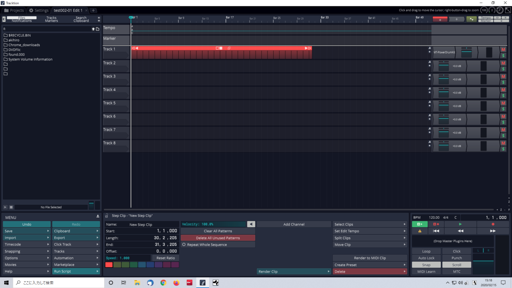Enable the Repeat Whole Sequence option
Screen dimensions: 512x288
(x=218, y=244)
